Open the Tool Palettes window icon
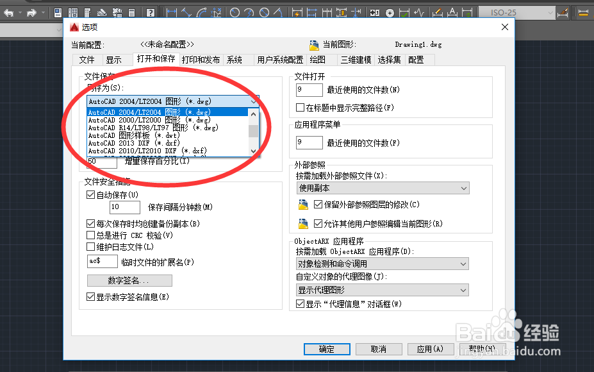Viewport: 594px width, 372px height. click(88, 13)
